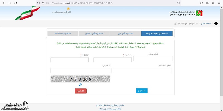Viewport: 223px width, 111px height.
Task: Click the blue جستجو search button
Action: click(142, 91)
